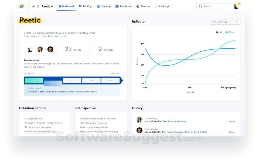Click the '5 hours' history timestamp

[x=232, y=132]
